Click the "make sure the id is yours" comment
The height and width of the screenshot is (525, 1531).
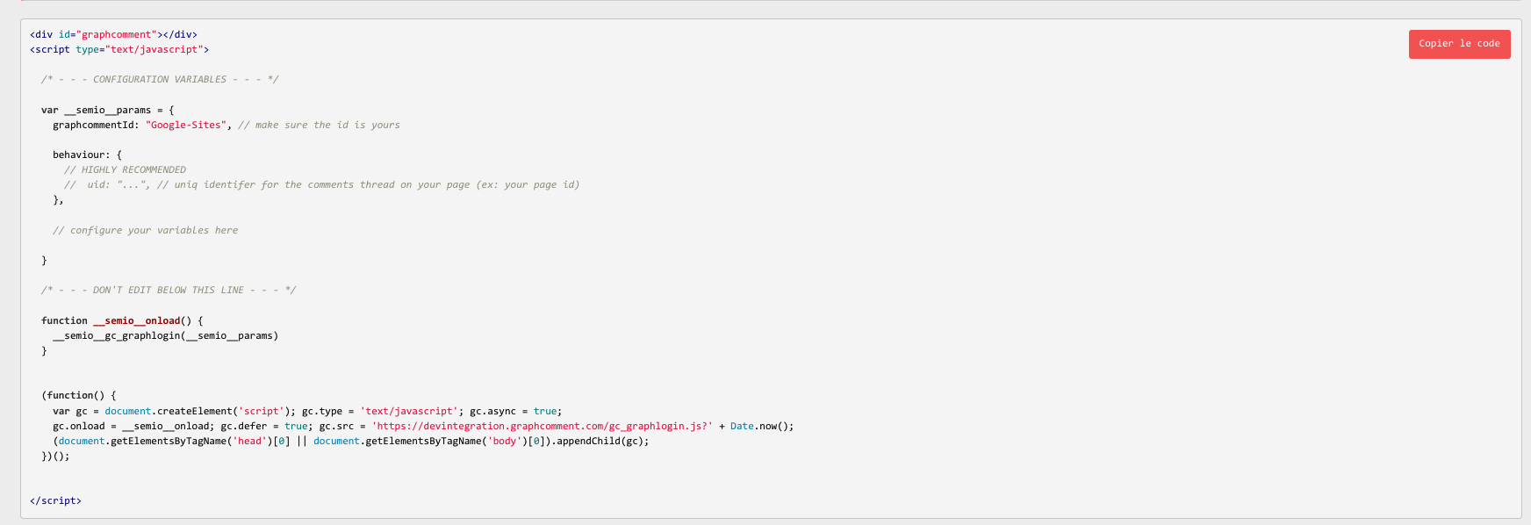point(319,125)
